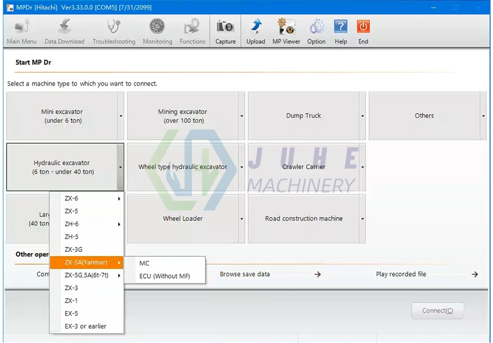The width and height of the screenshot is (493, 343).
Task: Select MC from the ZX-5A submenu
Action: click(x=144, y=263)
